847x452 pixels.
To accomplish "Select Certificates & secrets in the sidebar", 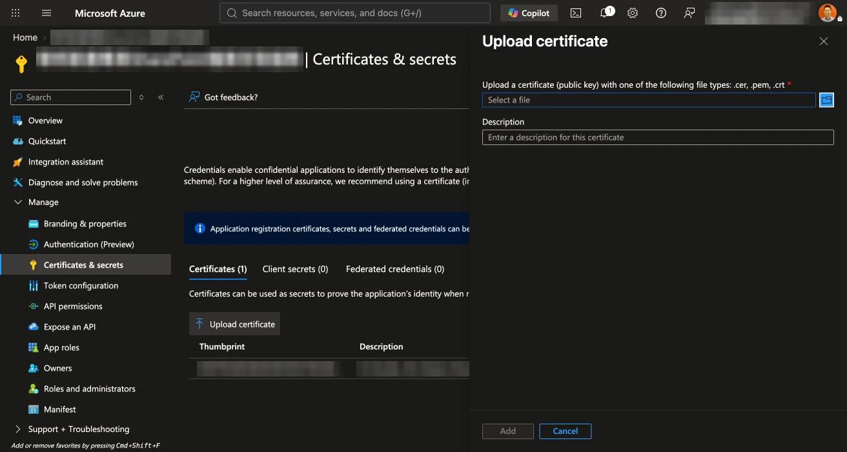I will 87,265.
